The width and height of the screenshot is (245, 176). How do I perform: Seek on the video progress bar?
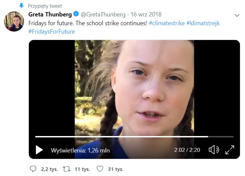tap(134, 137)
